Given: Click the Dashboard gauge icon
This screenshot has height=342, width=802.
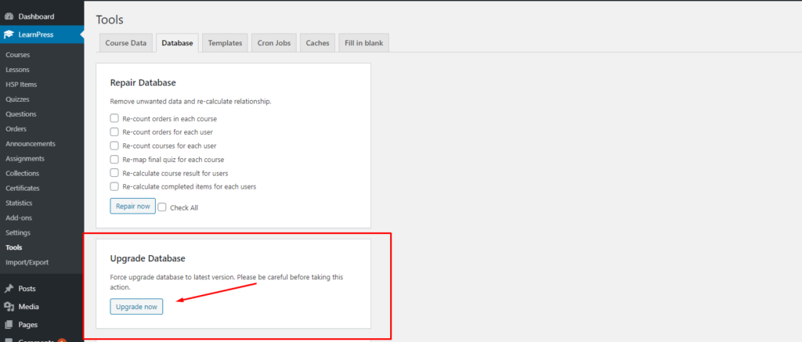Looking at the screenshot, I should pos(9,16).
